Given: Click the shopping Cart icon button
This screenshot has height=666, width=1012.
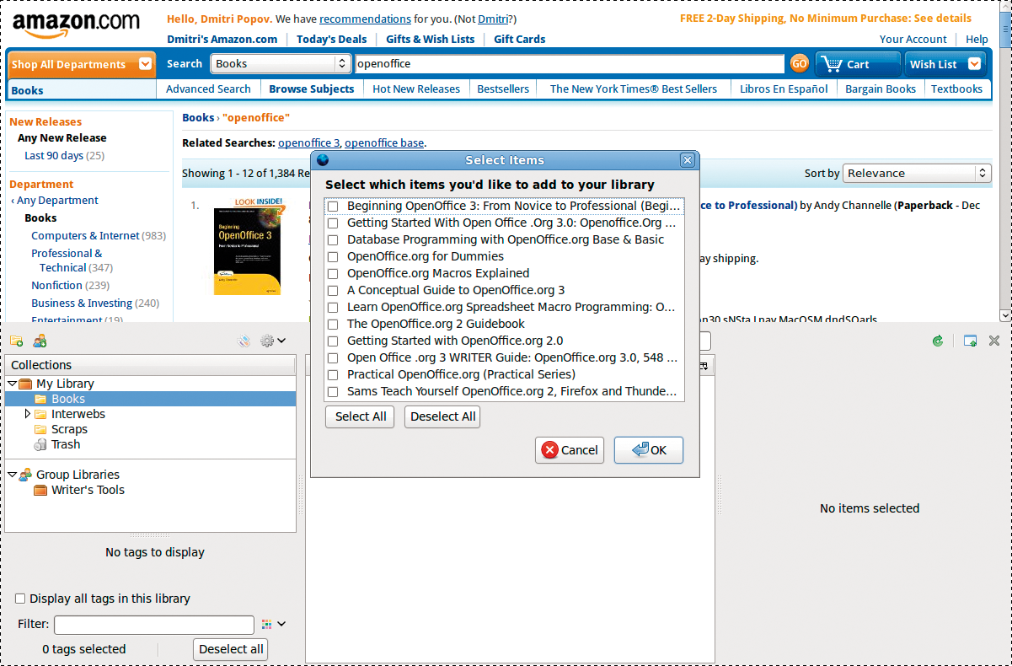Looking at the screenshot, I should pyautogui.click(x=858, y=64).
